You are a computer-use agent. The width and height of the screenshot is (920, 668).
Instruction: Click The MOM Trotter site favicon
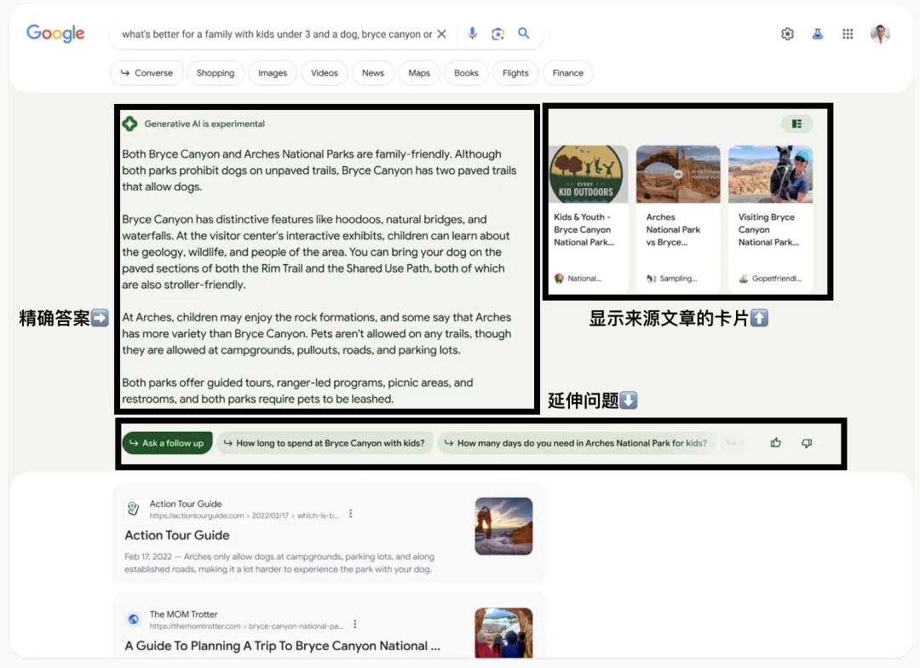pos(133,619)
